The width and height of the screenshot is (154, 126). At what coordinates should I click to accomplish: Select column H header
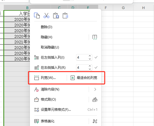pyautogui.click(x=143, y=8)
